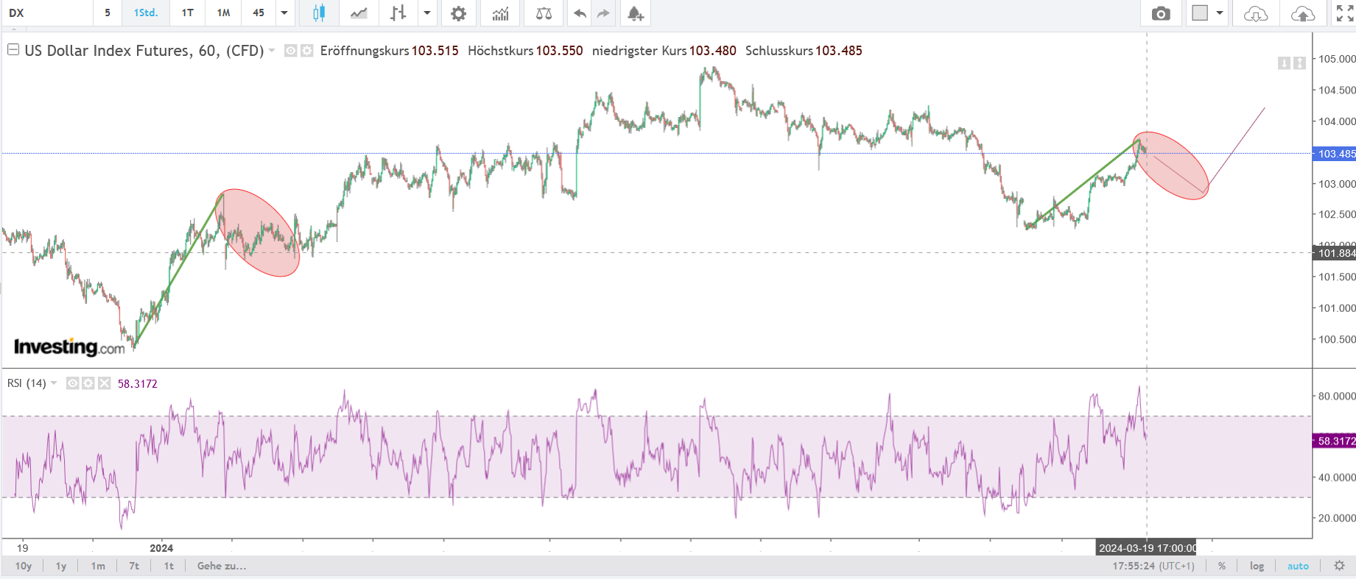Create an alert with the bell icon

[x=635, y=13]
